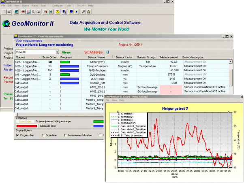244x183 pixels.
Task: Click the Progress column header
Action: (69, 57)
